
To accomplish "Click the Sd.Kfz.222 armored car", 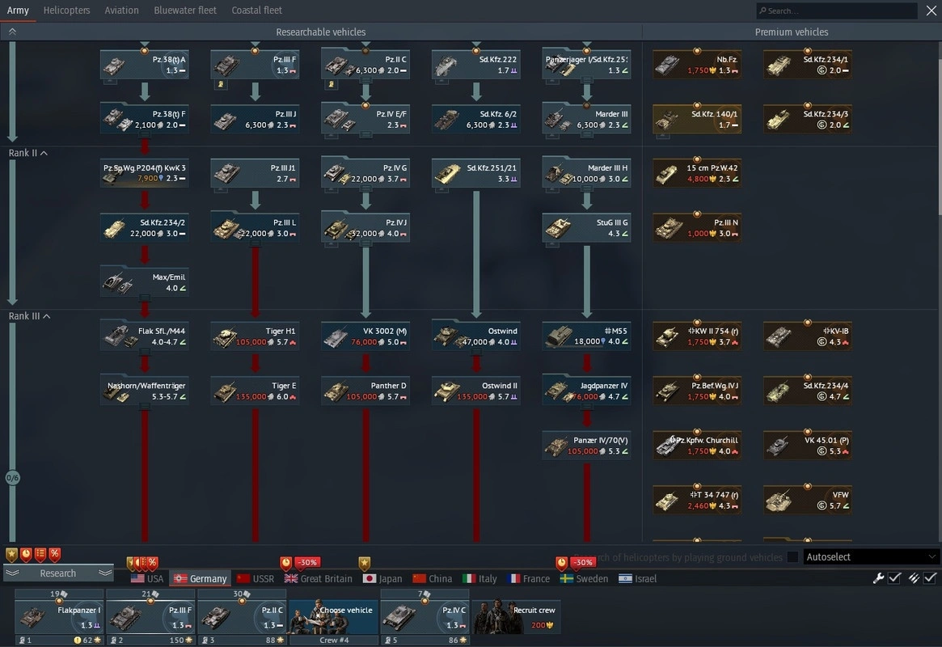I will (475, 65).
